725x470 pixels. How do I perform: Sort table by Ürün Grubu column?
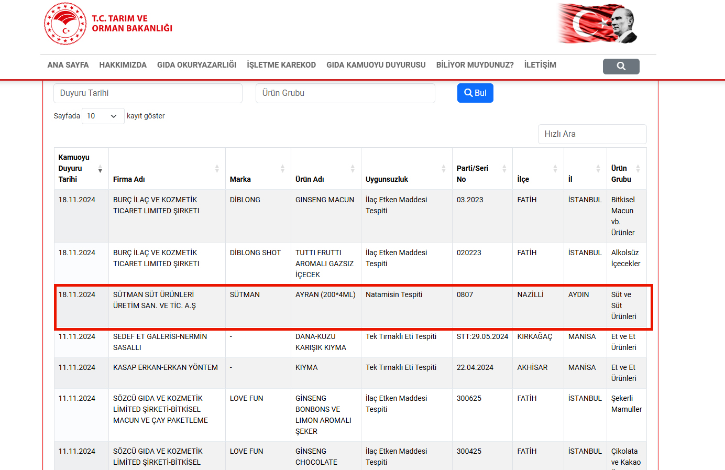coord(627,168)
